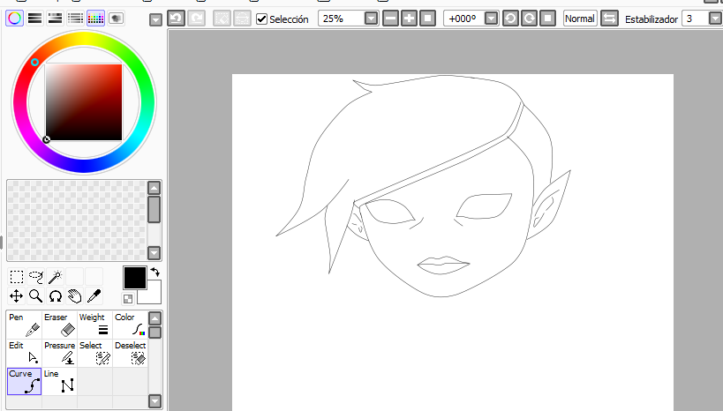Toggle the scratchpad panel

tap(117, 19)
